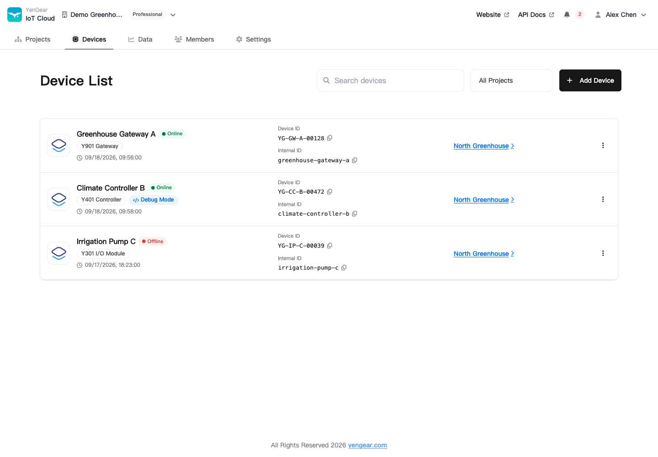
Task: Click Irrigation Pump C device icon
Action: tap(58, 253)
